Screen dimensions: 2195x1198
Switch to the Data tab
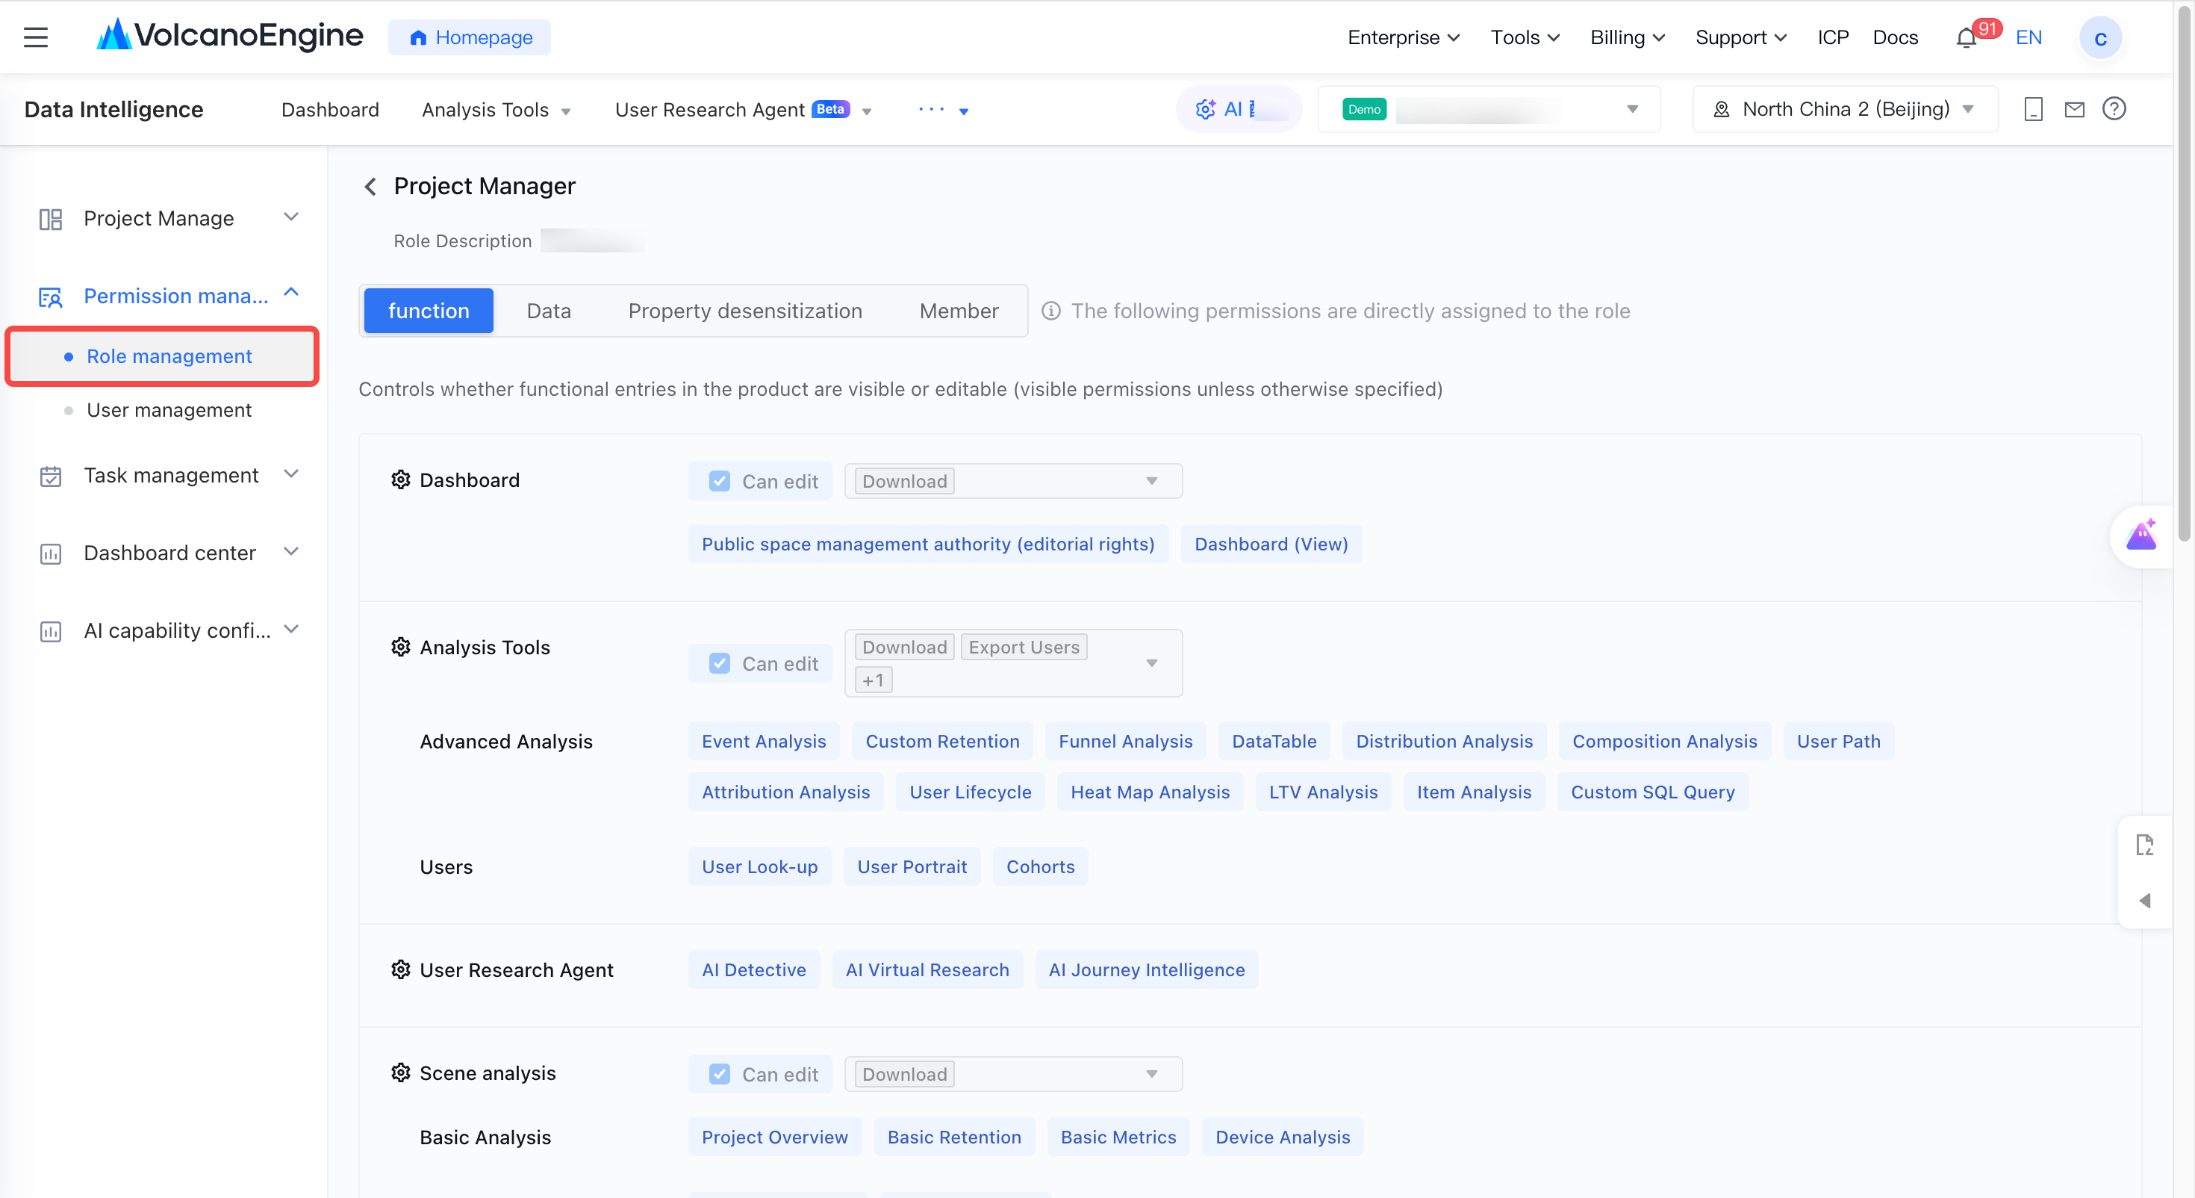click(x=549, y=311)
